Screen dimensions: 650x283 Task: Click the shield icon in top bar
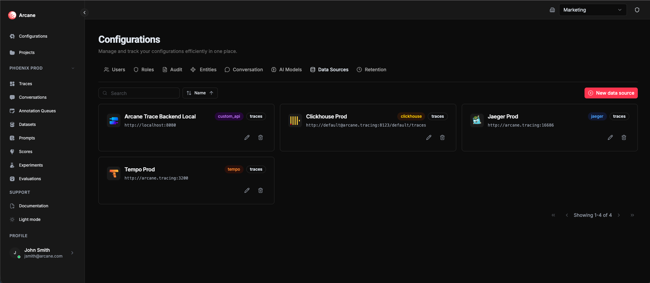tap(637, 10)
